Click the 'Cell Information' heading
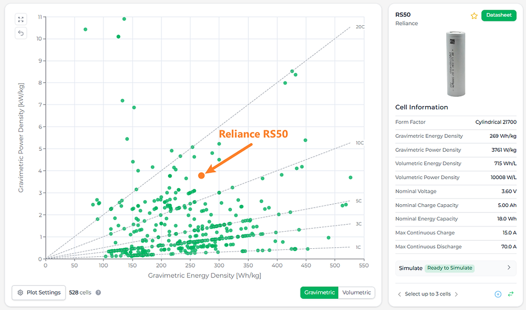The image size is (526, 310). click(x=422, y=107)
